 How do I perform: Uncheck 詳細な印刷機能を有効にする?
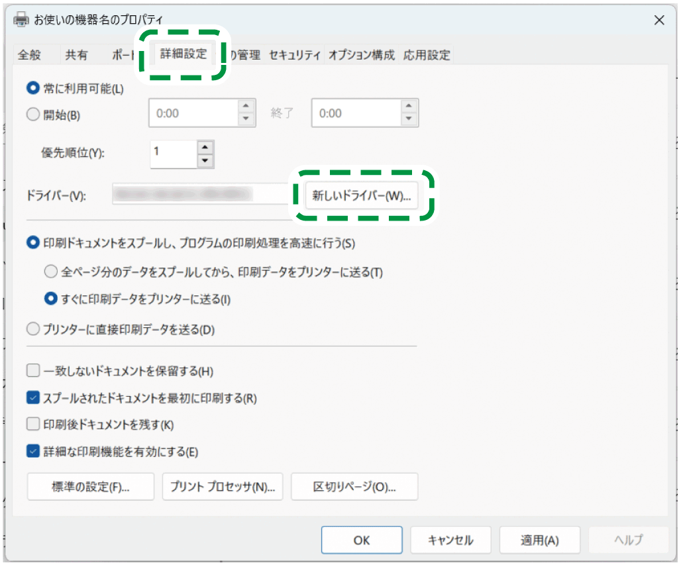click(x=32, y=451)
